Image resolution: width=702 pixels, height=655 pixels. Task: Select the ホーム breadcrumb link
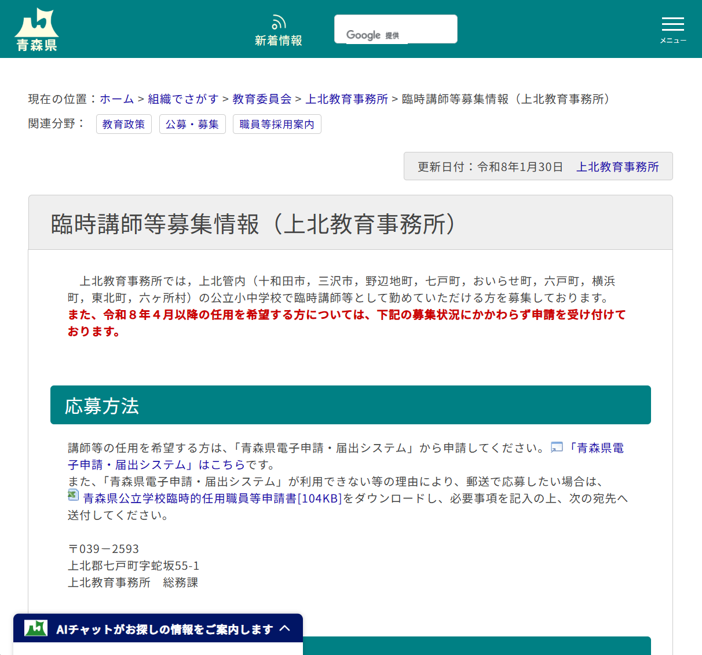point(116,99)
